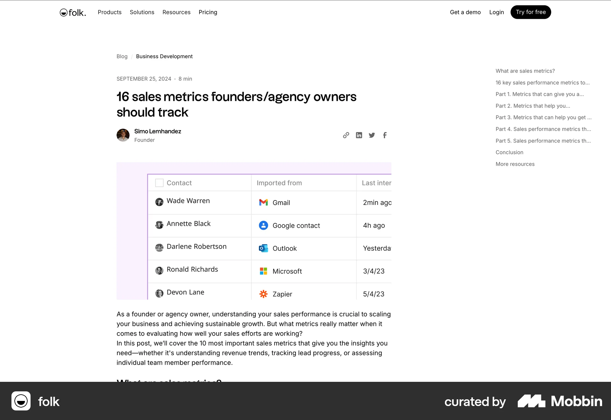This screenshot has width=611, height=420.
Task: Click the folk logo in the top navigation
Action: click(73, 12)
